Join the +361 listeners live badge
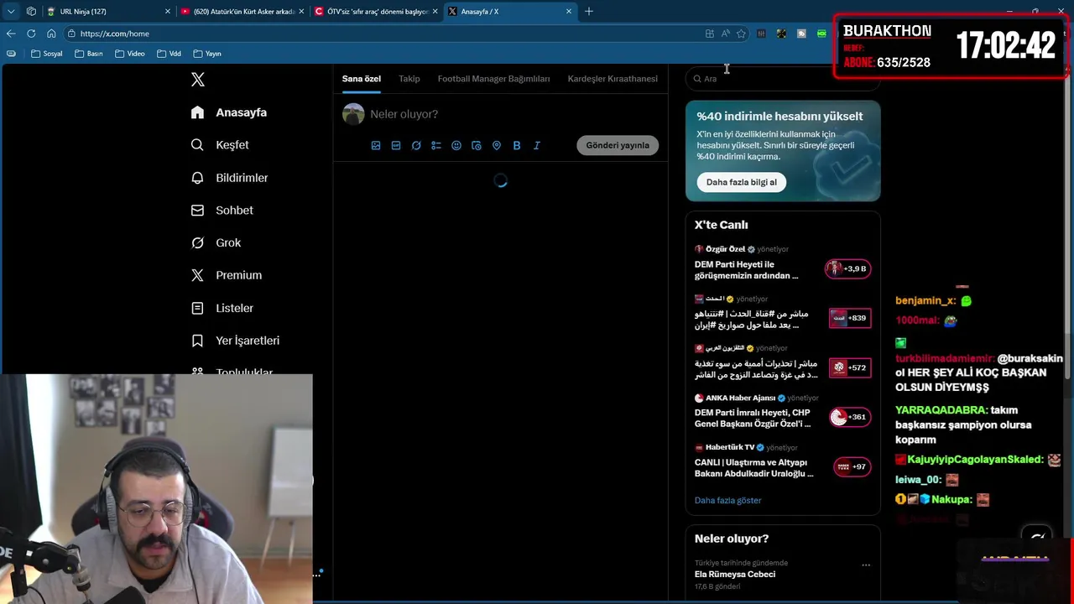Screen dimensions: 1074x604 pyautogui.click(x=849, y=417)
